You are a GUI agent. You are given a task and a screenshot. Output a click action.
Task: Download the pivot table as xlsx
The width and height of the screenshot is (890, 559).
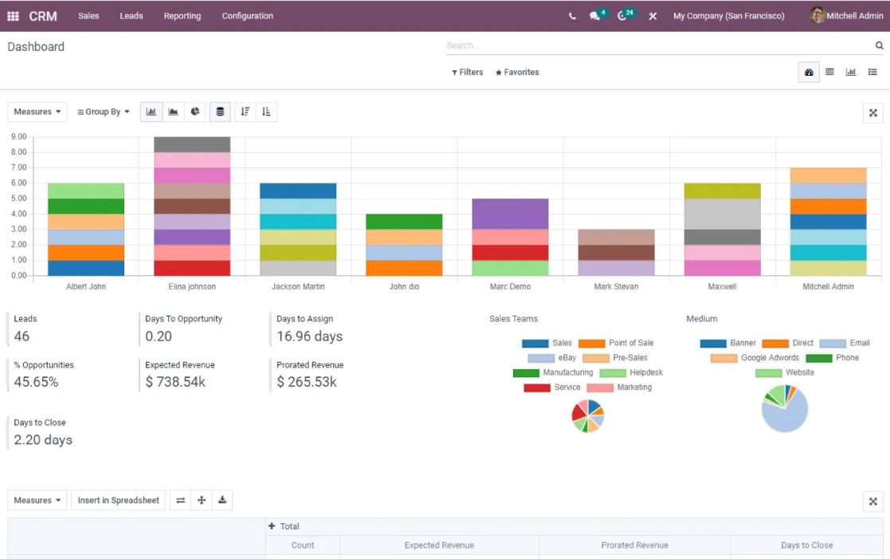[x=222, y=501]
